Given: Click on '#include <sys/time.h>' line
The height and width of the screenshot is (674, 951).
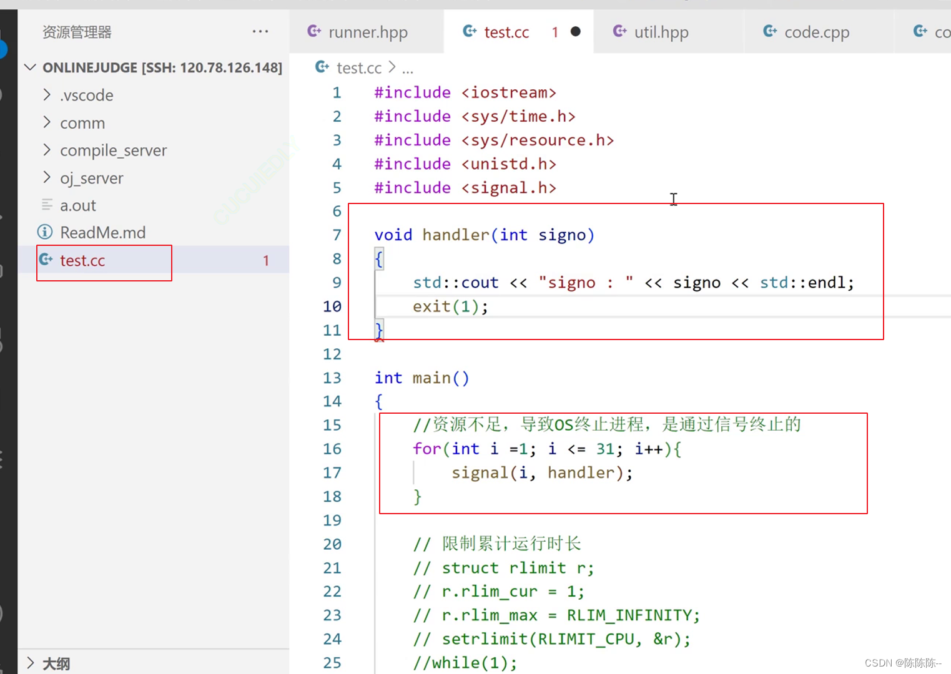Looking at the screenshot, I should click(475, 116).
